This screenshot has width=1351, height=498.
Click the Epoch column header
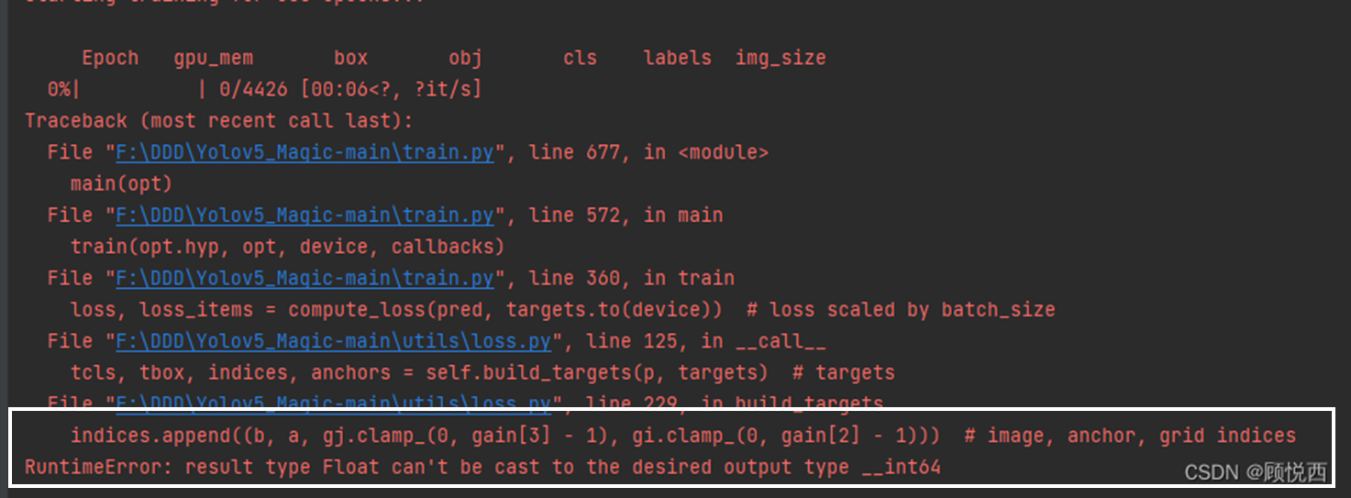110,58
